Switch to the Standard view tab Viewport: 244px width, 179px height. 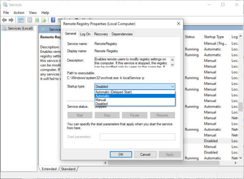pos(68,169)
